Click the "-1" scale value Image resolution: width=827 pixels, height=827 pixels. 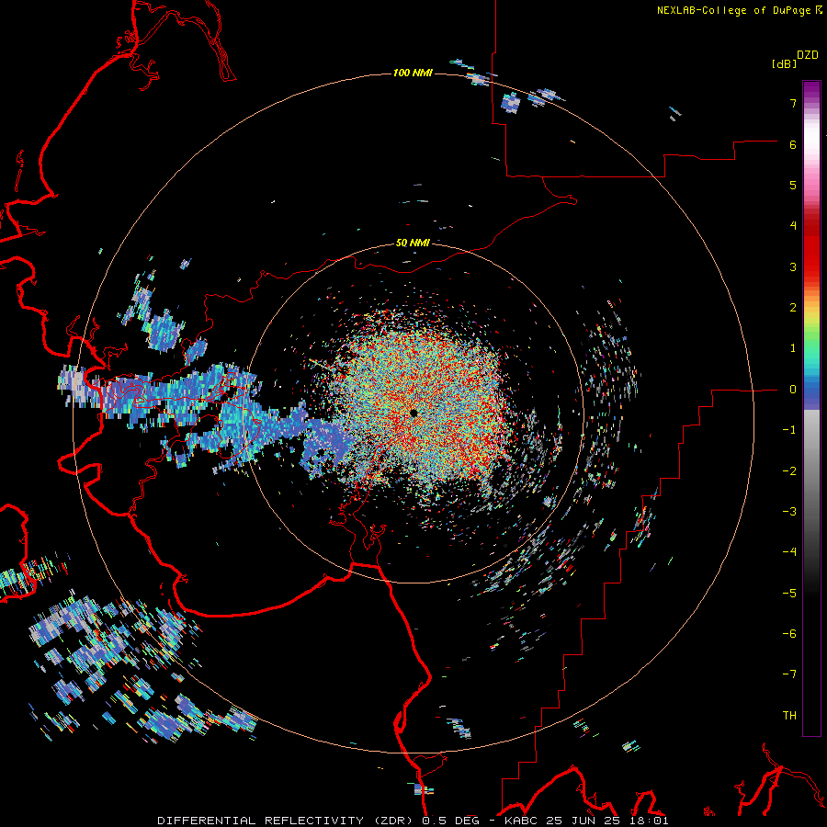[789, 430]
